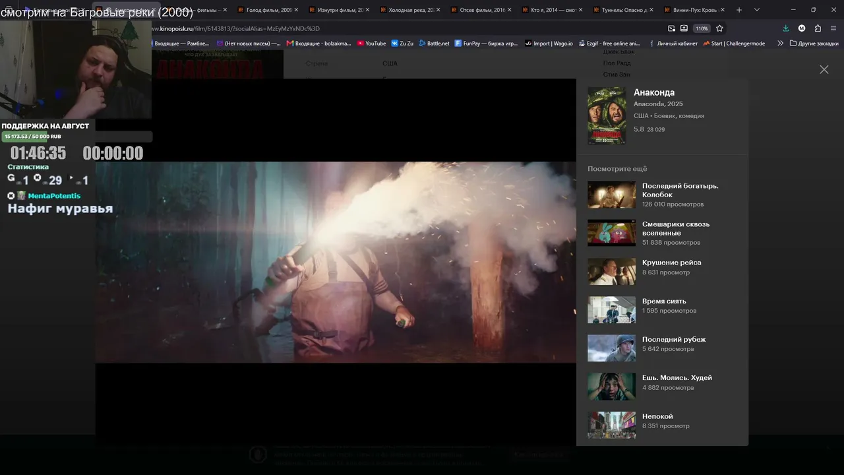Open the Крушение рейса thumbnail

tap(611, 271)
